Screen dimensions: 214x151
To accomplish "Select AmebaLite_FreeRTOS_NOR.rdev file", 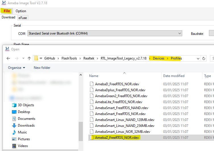I will 119,102.
